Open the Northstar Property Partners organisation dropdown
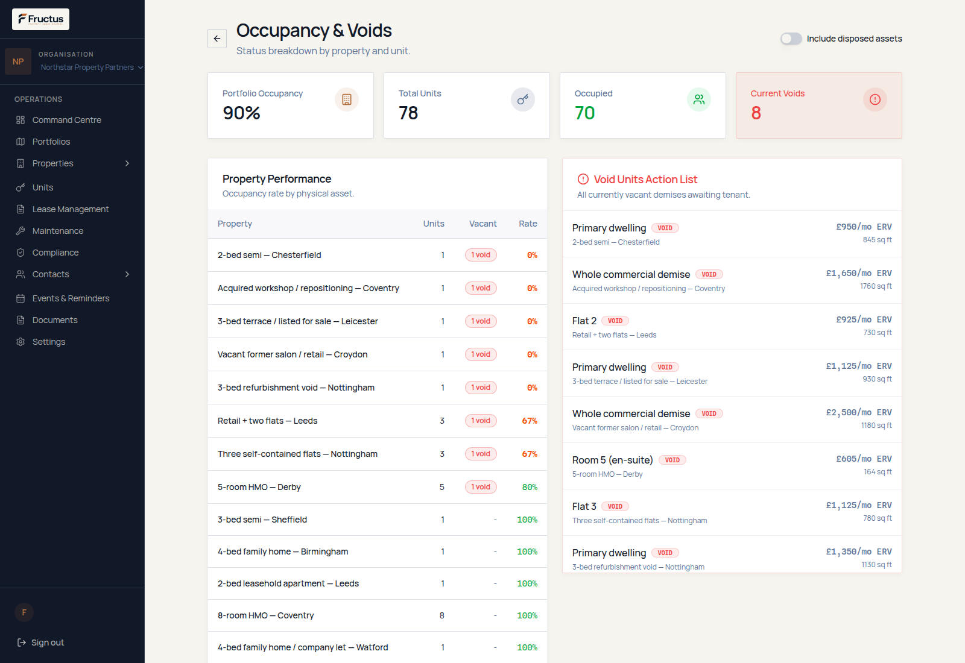Image resolution: width=965 pixels, height=663 pixels. click(x=92, y=68)
